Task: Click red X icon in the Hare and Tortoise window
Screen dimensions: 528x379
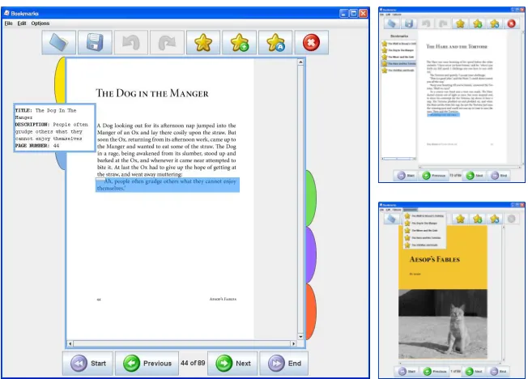Action: click(512, 23)
